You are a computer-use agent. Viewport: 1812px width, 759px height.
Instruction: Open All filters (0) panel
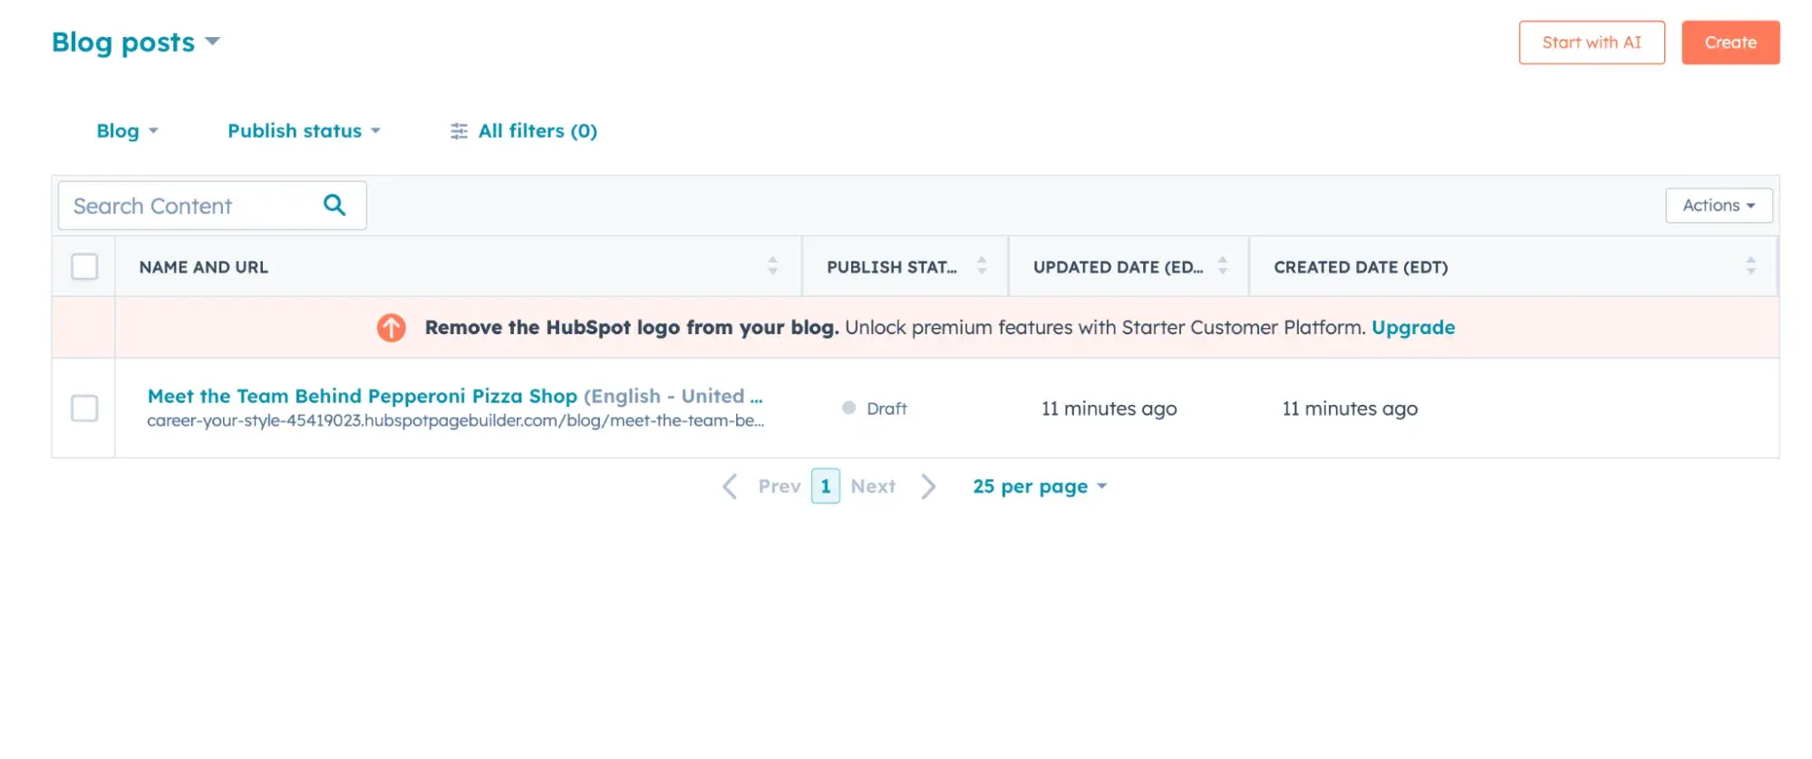click(524, 131)
